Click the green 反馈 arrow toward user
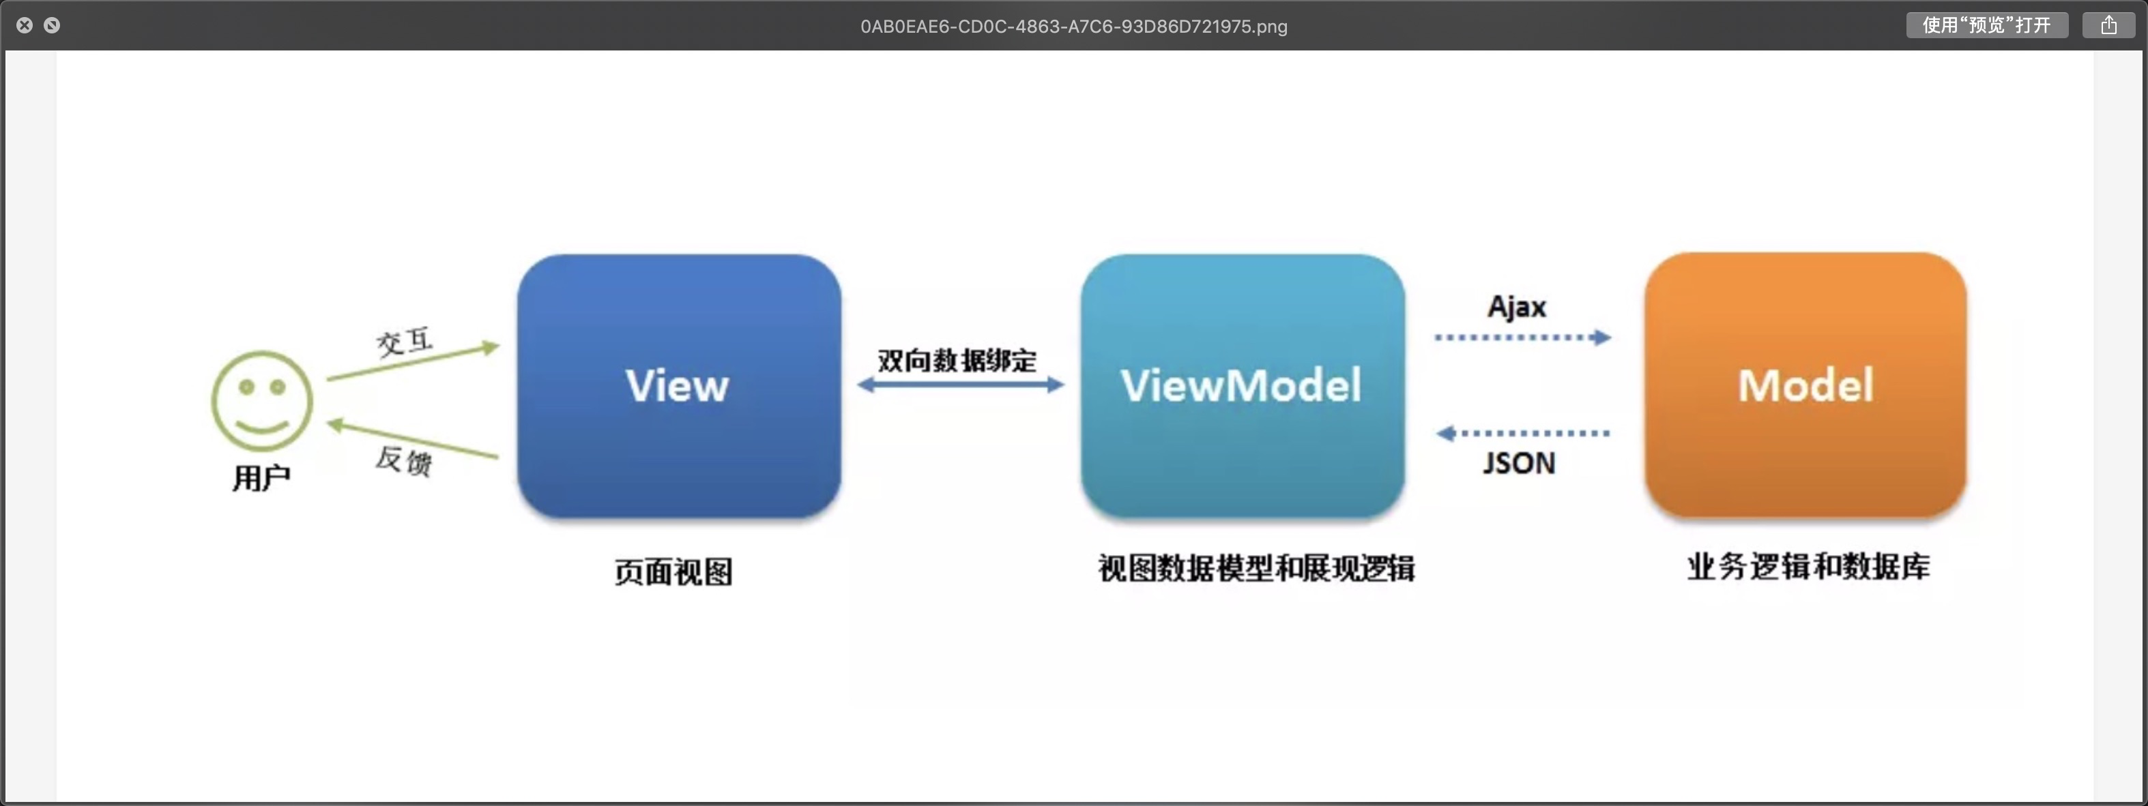The height and width of the screenshot is (806, 2148). click(413, 440)
